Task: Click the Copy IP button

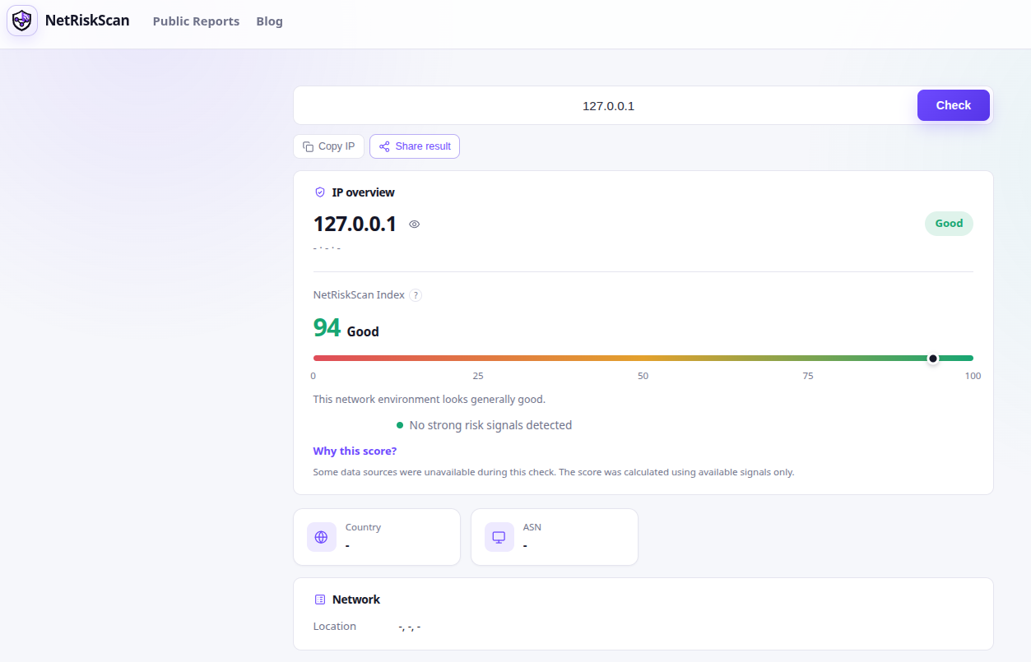Action: click(x=328, y=146)
